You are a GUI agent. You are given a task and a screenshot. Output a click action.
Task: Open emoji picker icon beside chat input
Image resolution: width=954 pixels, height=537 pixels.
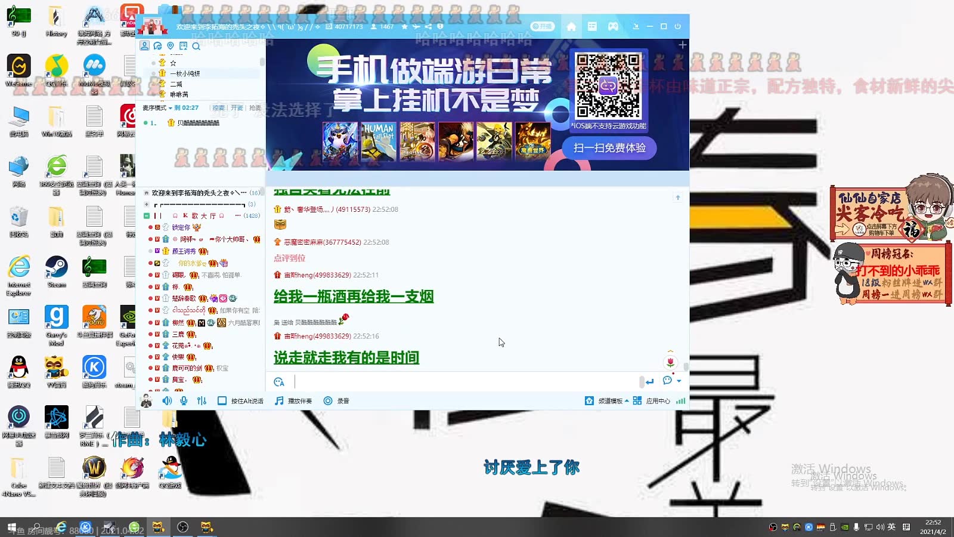point(279,382)
